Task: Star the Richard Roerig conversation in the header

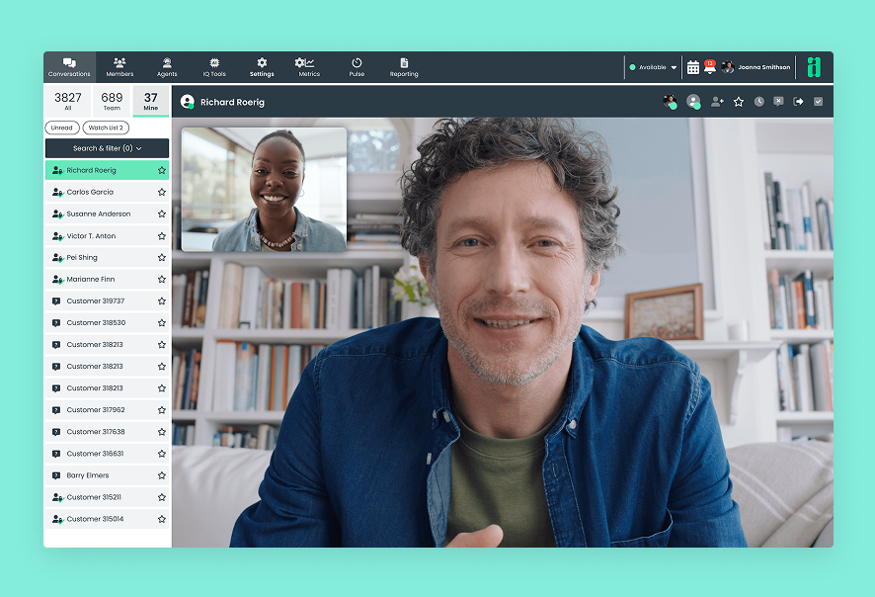Action: click(739, 102)
